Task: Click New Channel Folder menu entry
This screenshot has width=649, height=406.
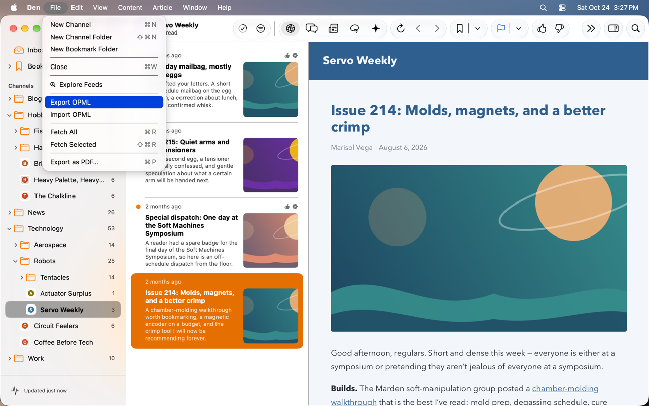Action: pyautogui.click(x=104, y=37)
